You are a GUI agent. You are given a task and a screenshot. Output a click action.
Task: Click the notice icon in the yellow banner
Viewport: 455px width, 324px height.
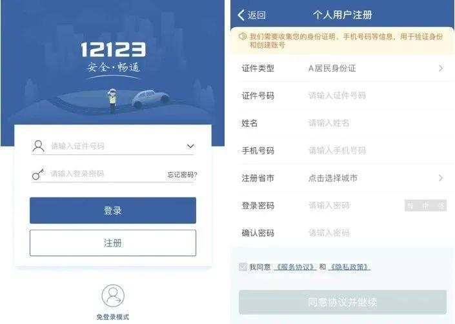[242, 36]
